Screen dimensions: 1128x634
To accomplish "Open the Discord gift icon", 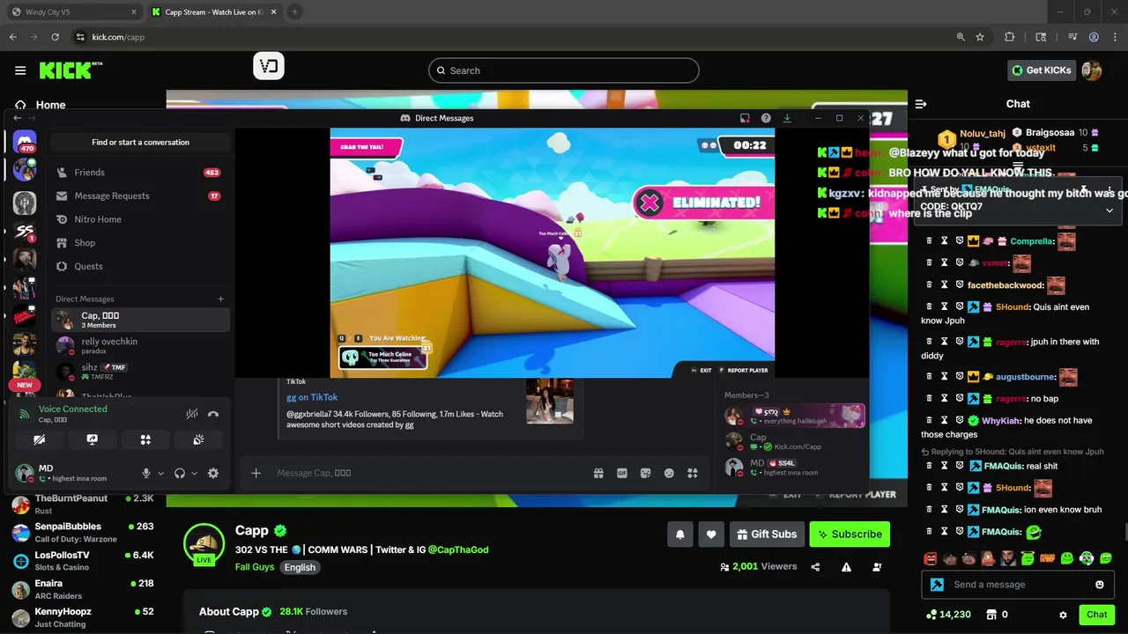I will (598, 473).
